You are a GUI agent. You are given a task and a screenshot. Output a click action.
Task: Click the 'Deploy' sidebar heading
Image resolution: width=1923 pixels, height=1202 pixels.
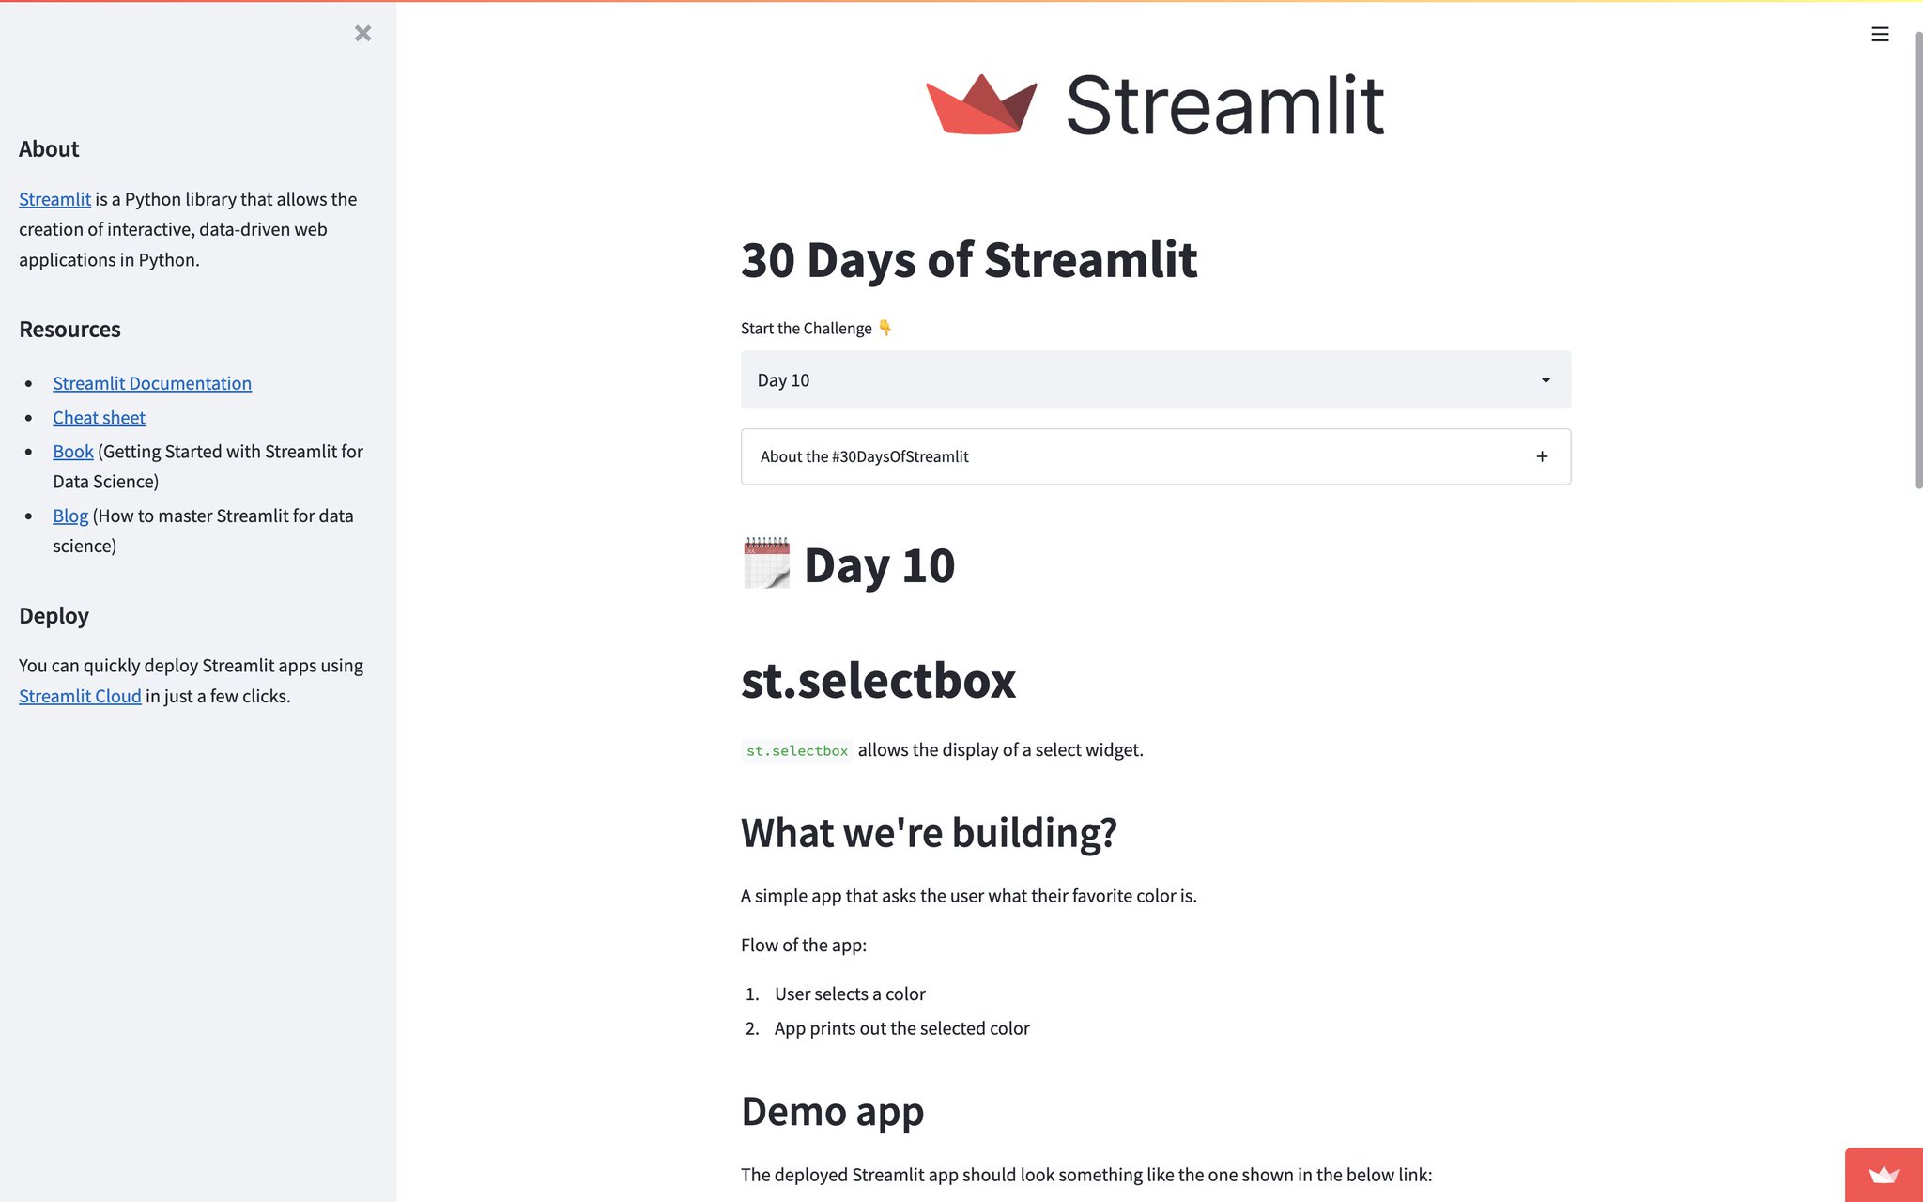54,616
